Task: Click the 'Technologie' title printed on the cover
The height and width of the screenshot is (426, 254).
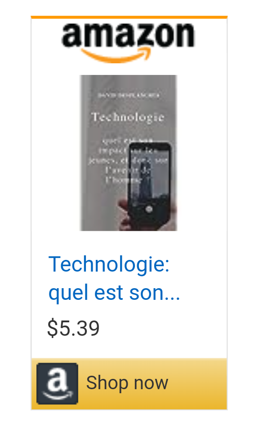Action: 128,117
